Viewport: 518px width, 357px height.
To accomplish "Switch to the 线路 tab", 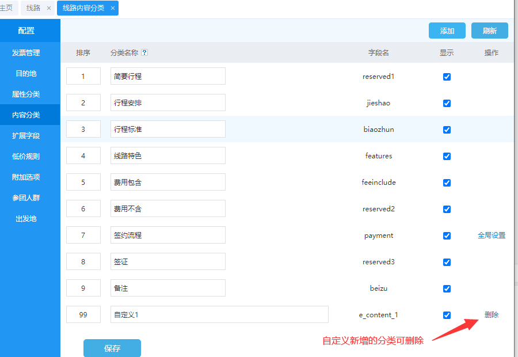I will point(33,8).
